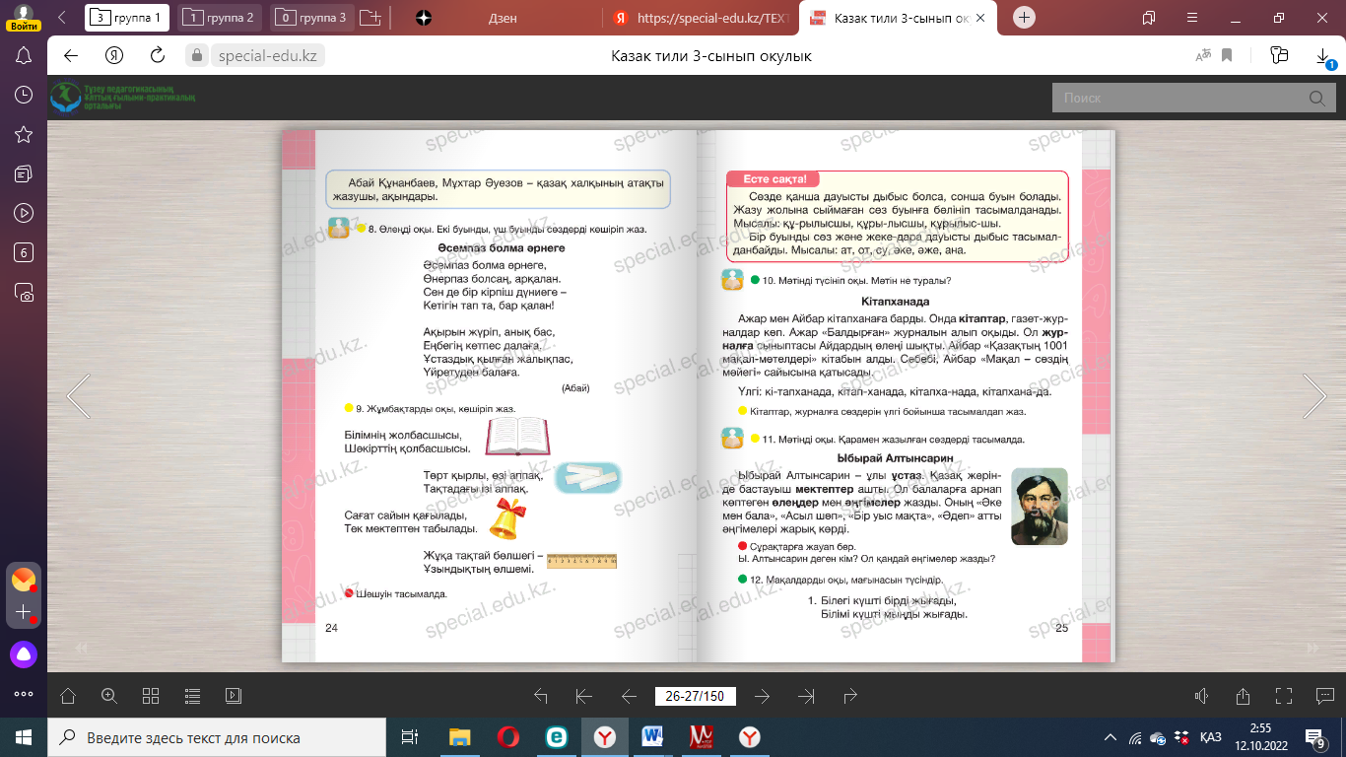The image size is (1346, 757).
Task: Flip to the next page with right arrow
Action: click(1314, 396)
